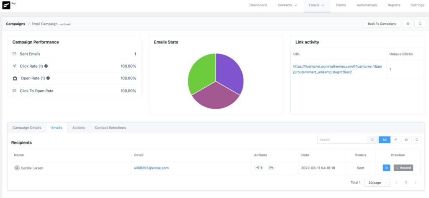Go to the Forms section

(341, 5)
